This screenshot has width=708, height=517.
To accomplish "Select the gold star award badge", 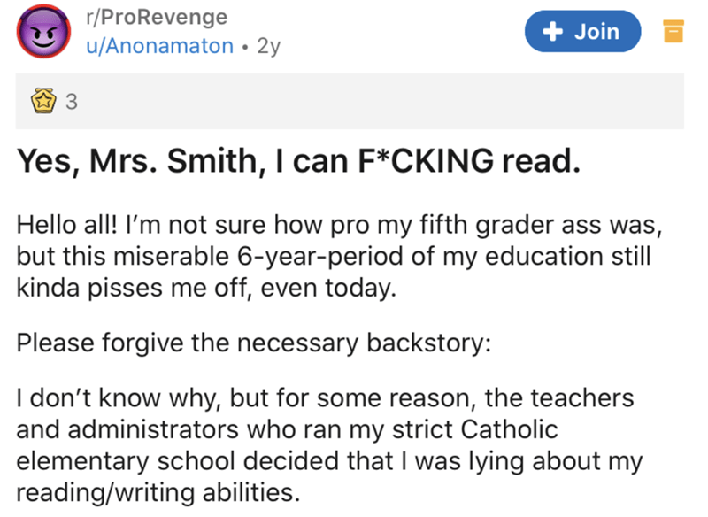I will click(43, 100).
